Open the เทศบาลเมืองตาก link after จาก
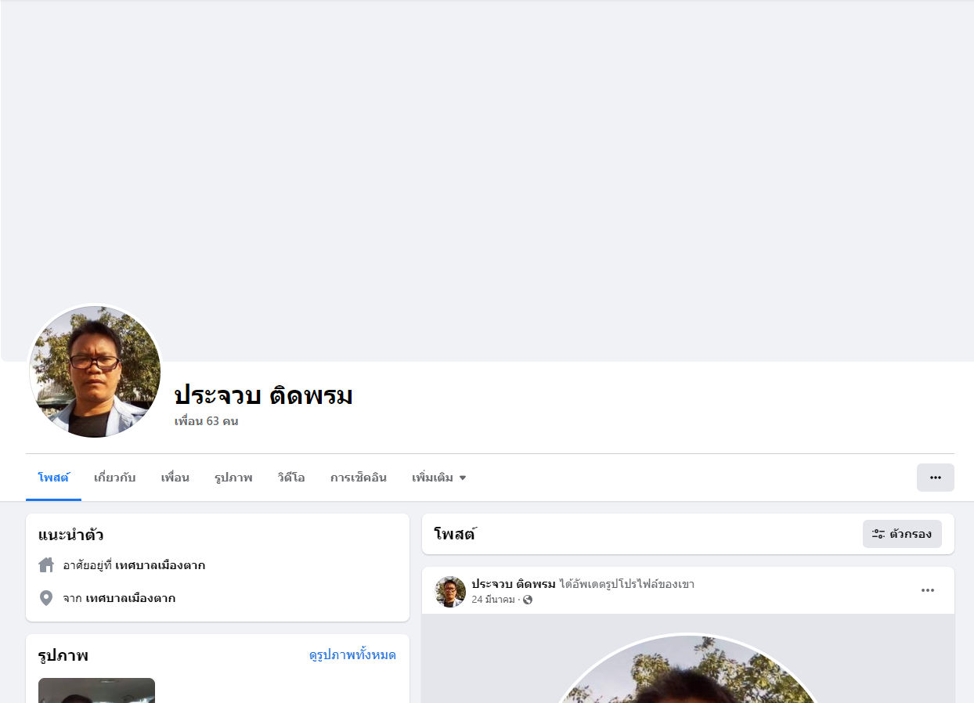This screenshot has width=974, height=703. pos(131,598)
